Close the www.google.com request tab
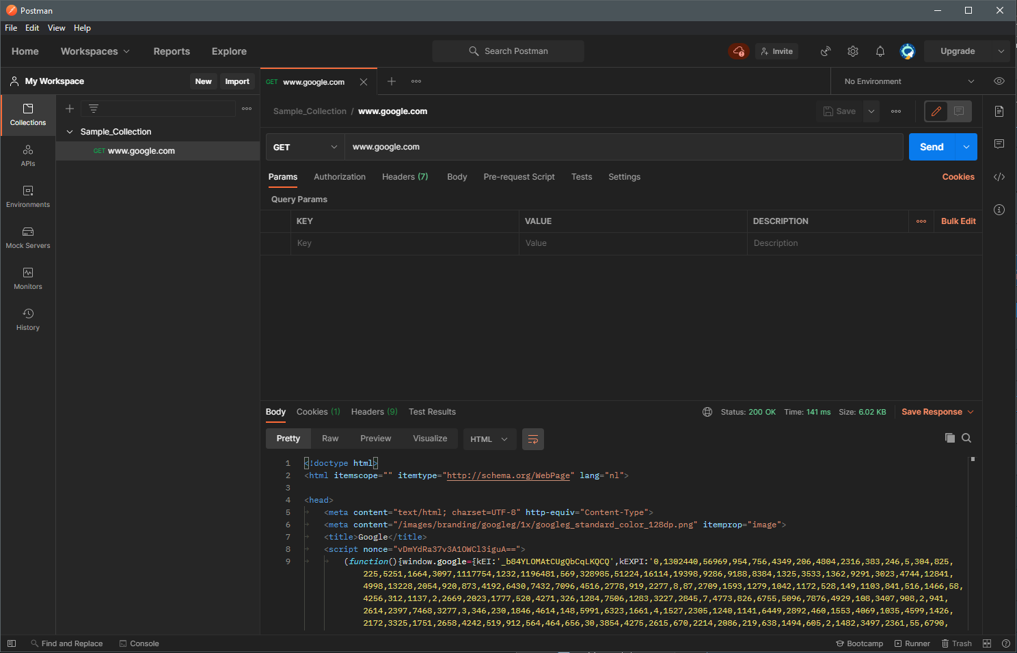The width and height of the screenshot is (1017, 653). [364, 82]
